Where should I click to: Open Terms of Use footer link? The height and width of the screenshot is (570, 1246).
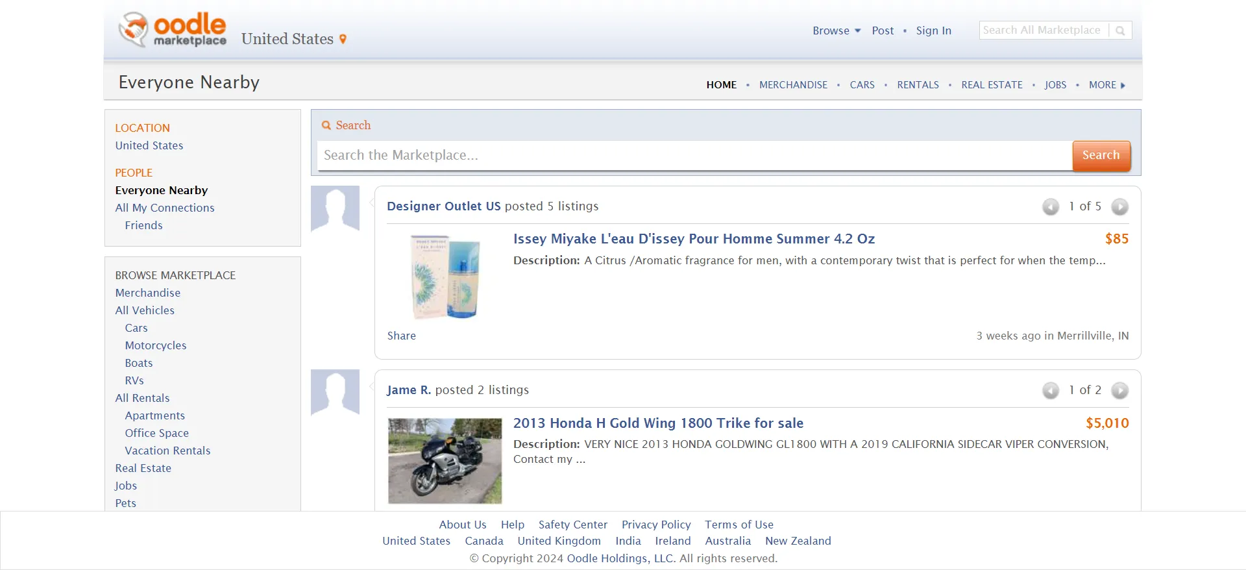(x=739, y=525)
